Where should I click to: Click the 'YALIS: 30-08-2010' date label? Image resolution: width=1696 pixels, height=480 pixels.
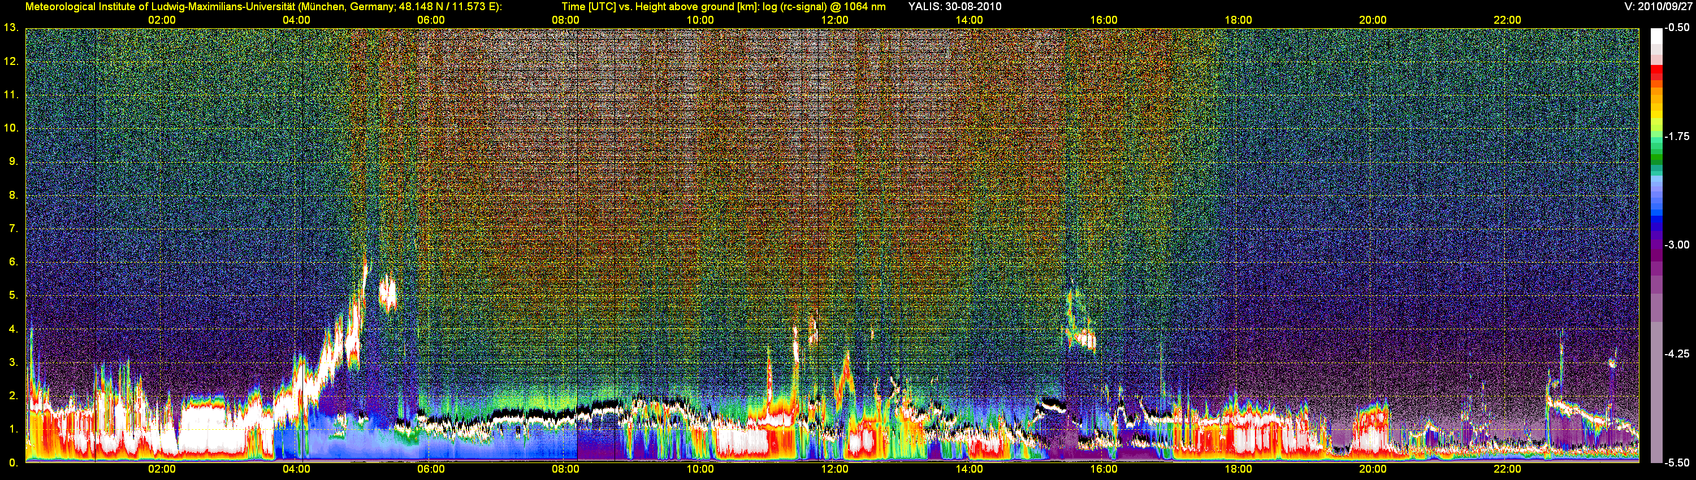955,7
